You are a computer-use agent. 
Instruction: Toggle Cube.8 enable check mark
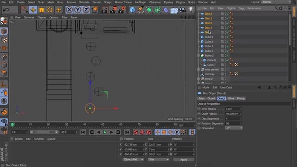click(227, 42)
